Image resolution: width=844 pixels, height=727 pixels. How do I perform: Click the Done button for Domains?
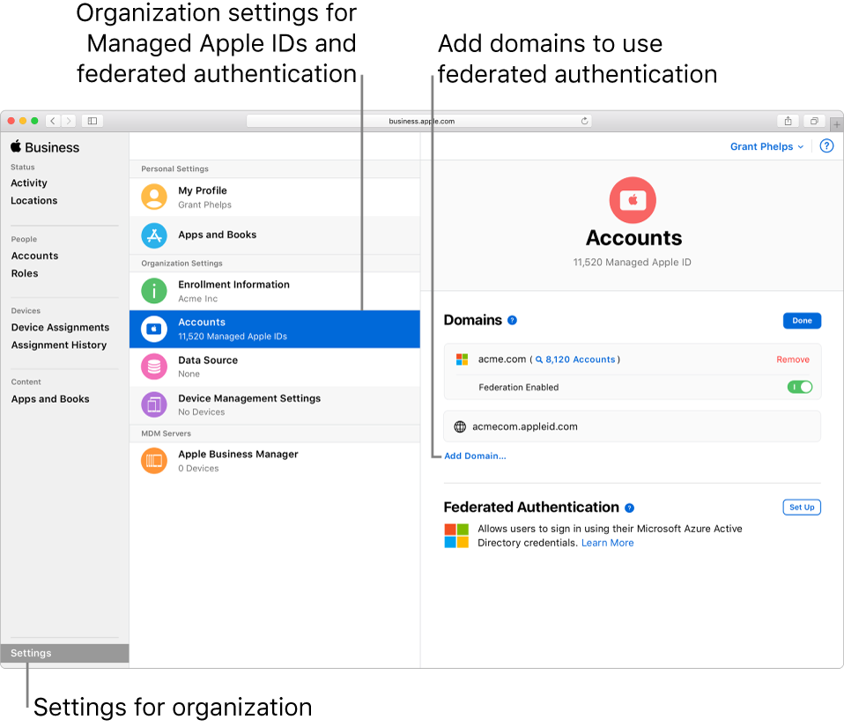(802, 321)
